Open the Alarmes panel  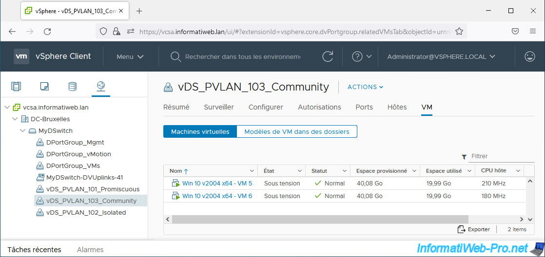(90, 250)
